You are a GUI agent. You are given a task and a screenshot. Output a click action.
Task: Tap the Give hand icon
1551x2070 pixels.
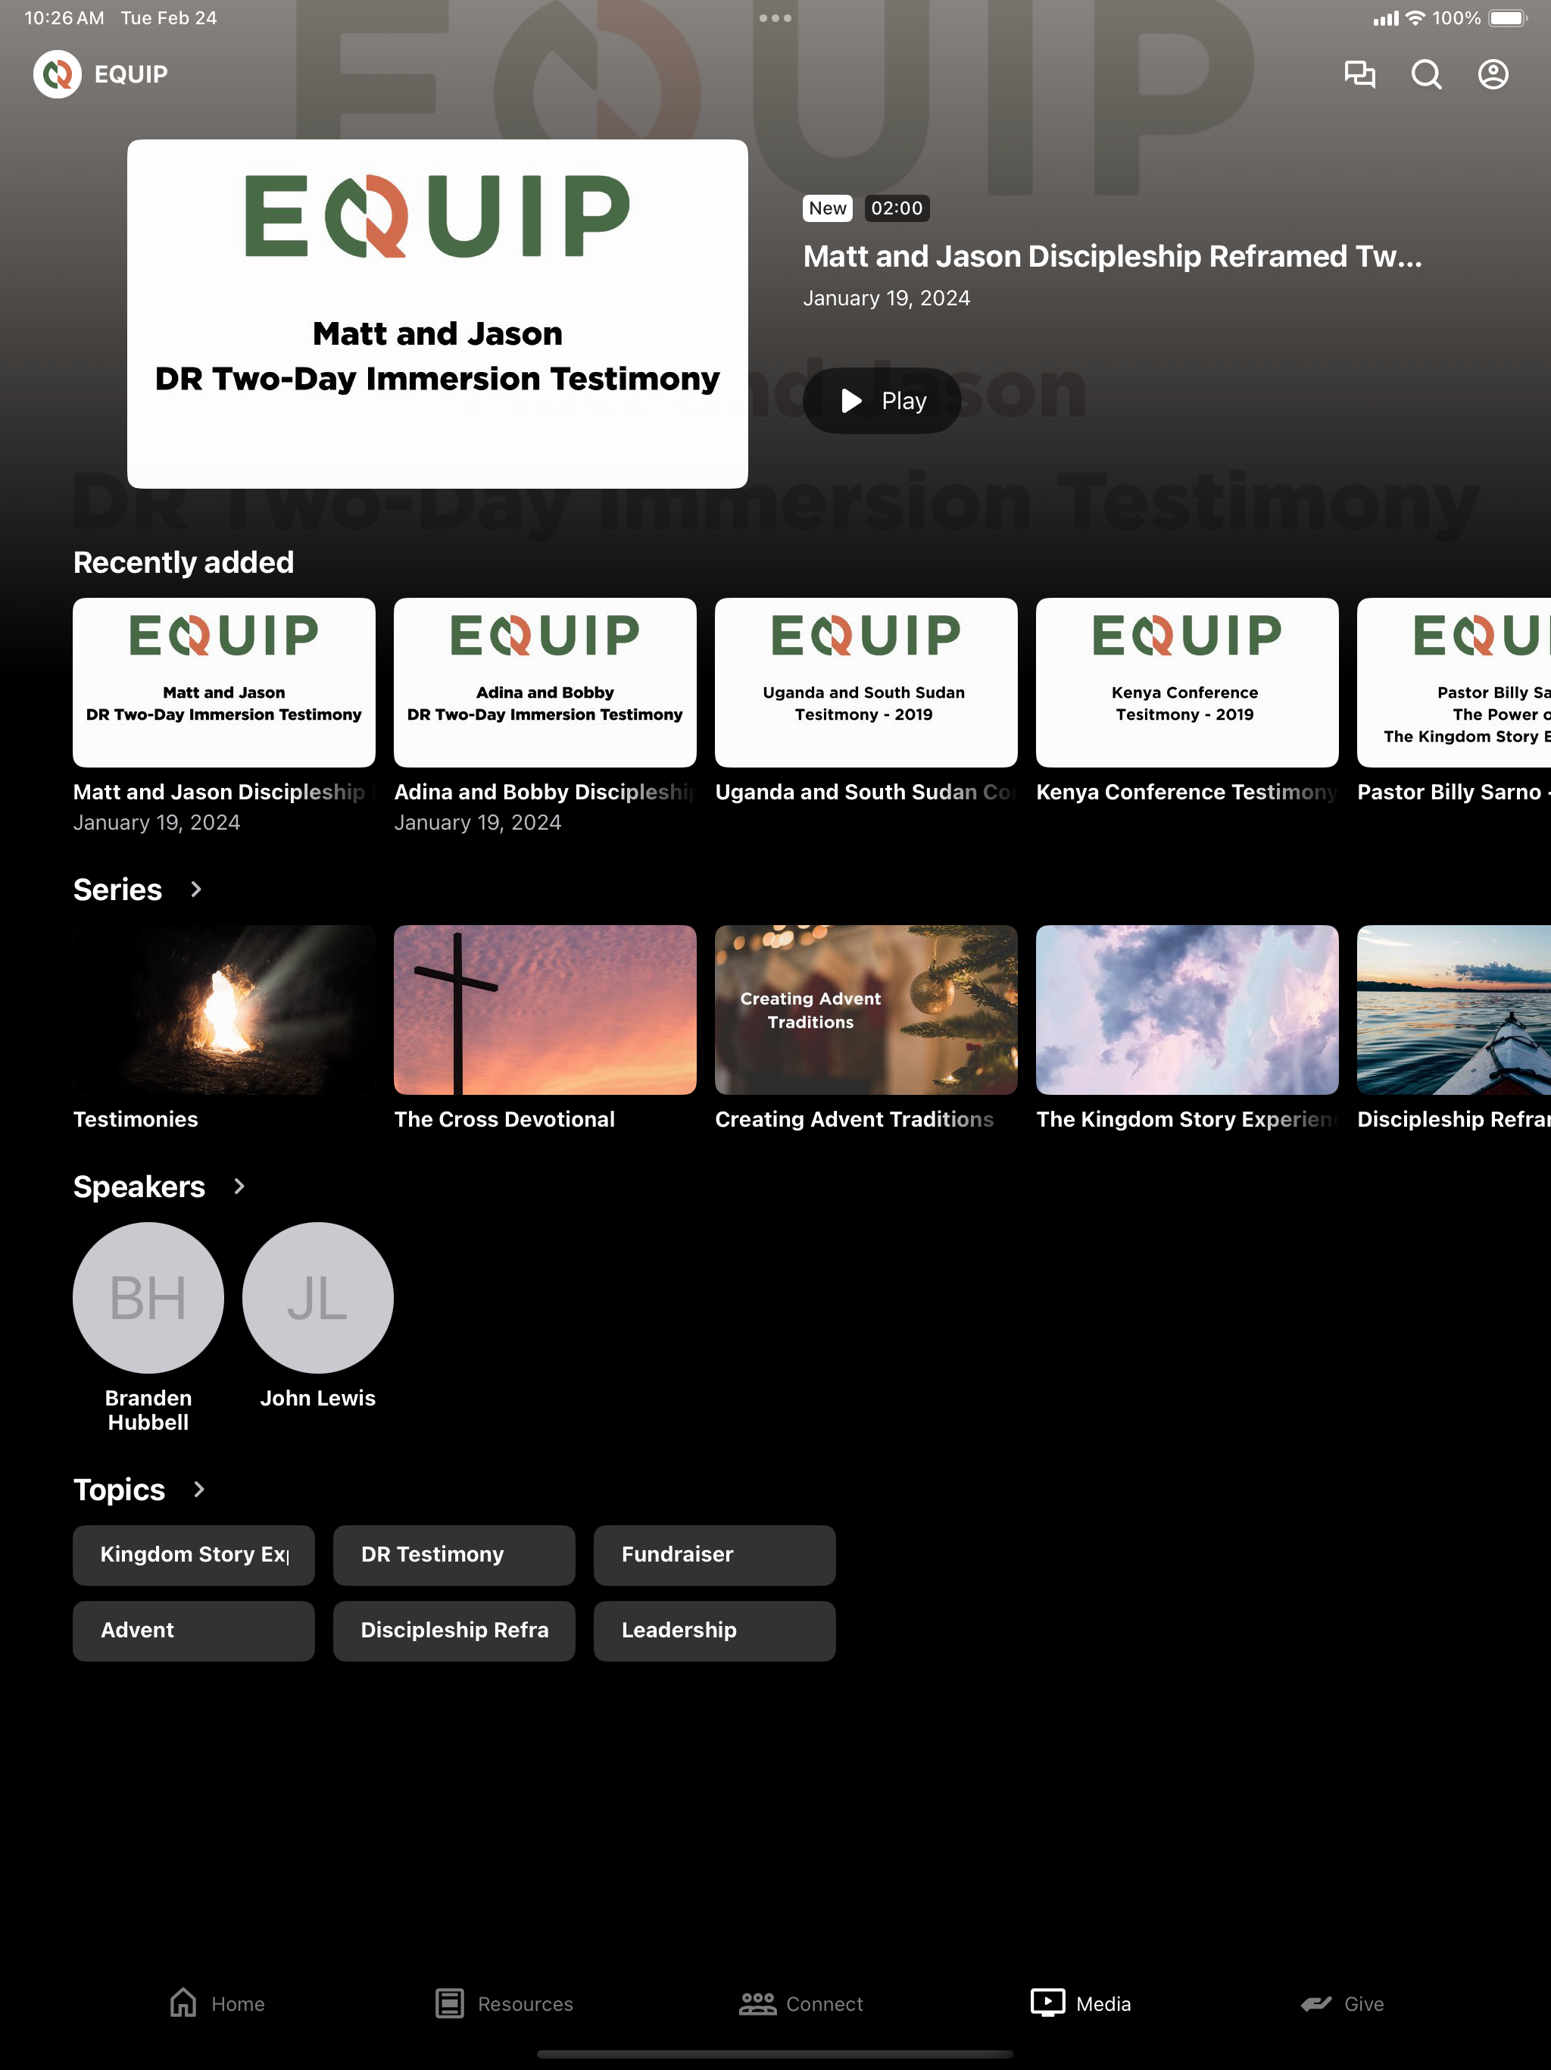[x=1316, y=2003]
